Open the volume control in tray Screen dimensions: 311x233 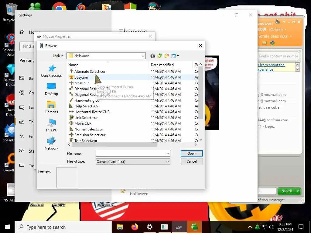point(272,227)
